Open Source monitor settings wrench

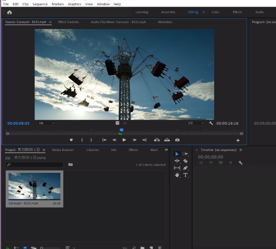pyautogui.click(x=211, y=123)
